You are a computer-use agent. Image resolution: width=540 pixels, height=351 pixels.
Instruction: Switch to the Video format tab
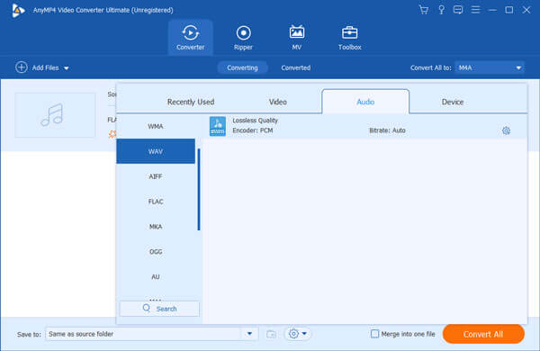pos(277,102)
